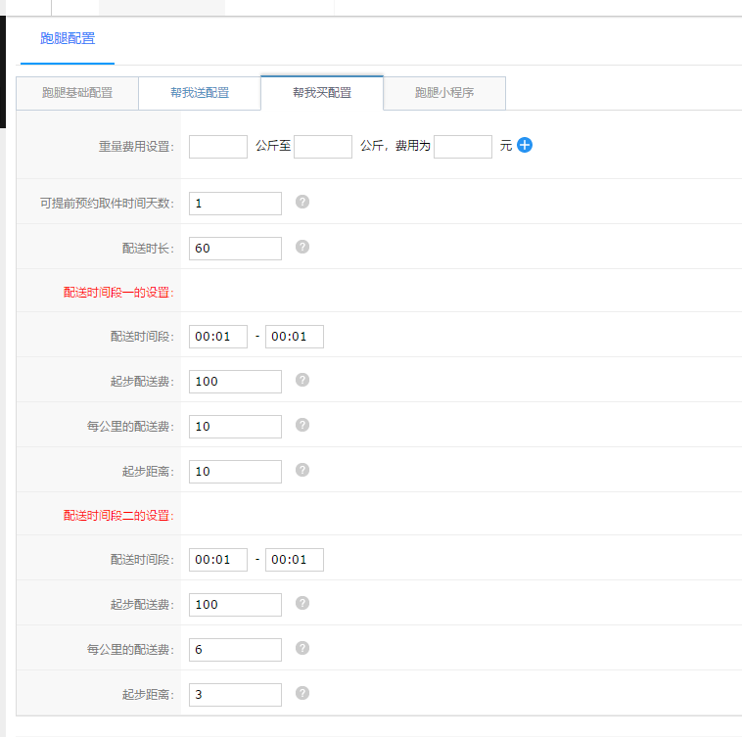The width and height of the screenshot is (742, 737).
Task: Focus the weight end field before 公斤，费用为
Action: [x=323, y=147]
